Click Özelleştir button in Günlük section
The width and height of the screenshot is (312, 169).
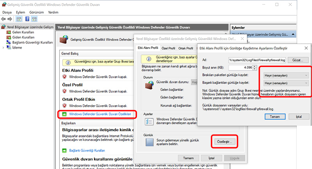225,142
